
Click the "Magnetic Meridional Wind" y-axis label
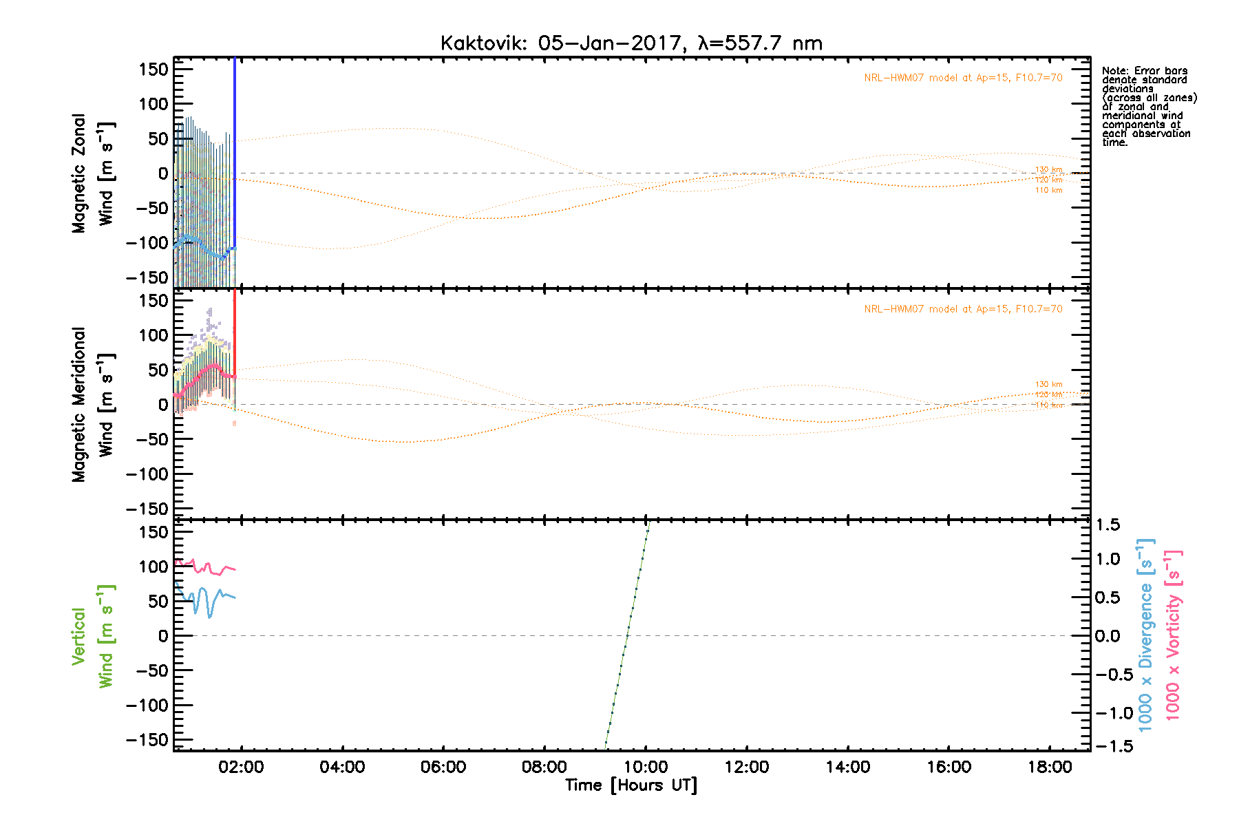(x=92, y=405)
